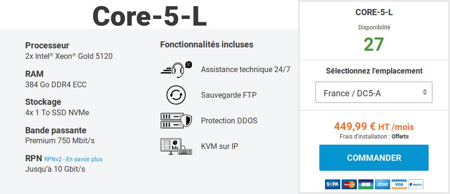450x194 pixels.
Task: Click the SEPA payment logo
Action: [332, 184]
